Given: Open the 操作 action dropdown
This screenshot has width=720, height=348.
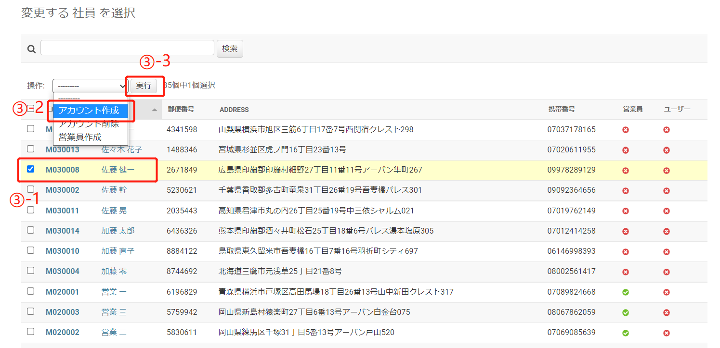Looking at the screenshot, I should 90,86.
